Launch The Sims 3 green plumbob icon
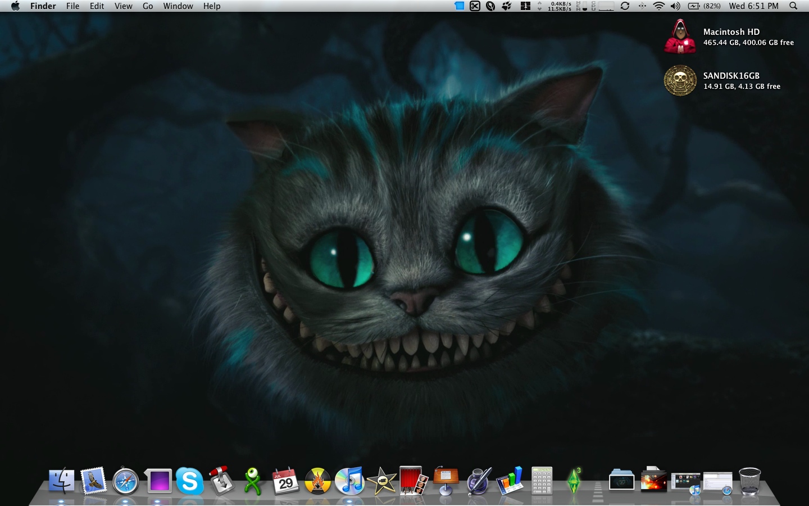The width and height of the screenshot is (809, 506). [x=574, y=481]
